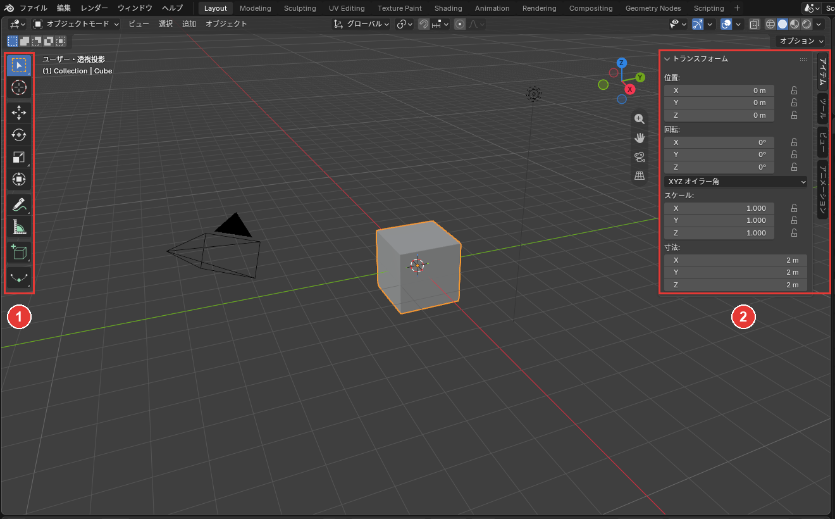Click the zoom magnifier viewport icon
This screenshot has width=835, height=519.
pos(640,119)
